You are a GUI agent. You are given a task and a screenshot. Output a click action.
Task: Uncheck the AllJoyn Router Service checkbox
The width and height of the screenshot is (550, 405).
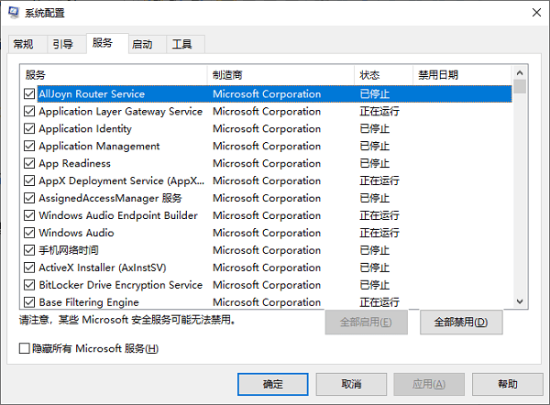(x=29, y=93)
